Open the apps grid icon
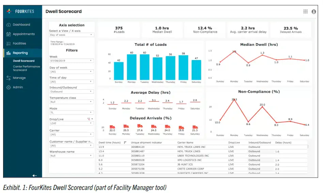The width and height of the screenshot is (323, 193). coord(305,12)
